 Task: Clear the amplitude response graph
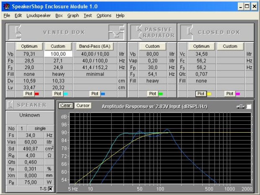(x=66, y=105)
